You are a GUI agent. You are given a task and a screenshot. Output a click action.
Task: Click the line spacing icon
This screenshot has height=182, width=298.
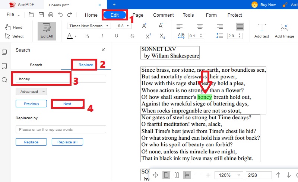(x=220, y=36)
